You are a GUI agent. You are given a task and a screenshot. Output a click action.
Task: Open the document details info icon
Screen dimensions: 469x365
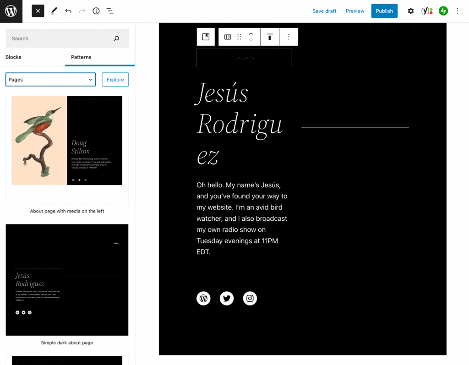96,11
